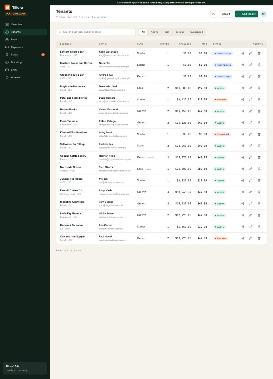The image size is (273, 379).
Task: Open Overview in the sidebar
Action: click(x=25, y=24)
